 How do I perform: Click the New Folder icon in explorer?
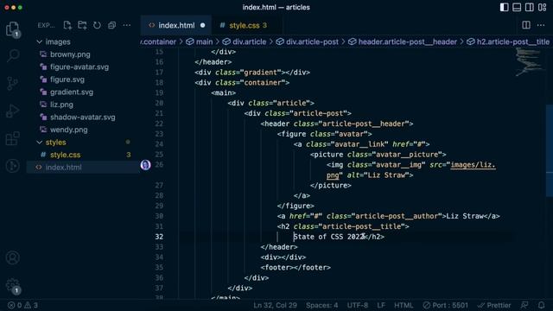[x=82, y=25]
